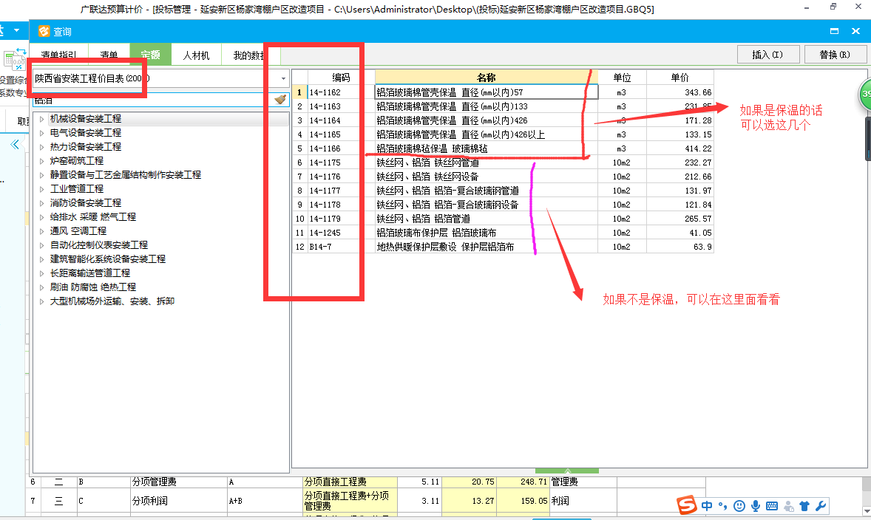
Task: Select 静置设备与工艺金属结构制作安装工程 tree item
Action: [x=126, y=175]
